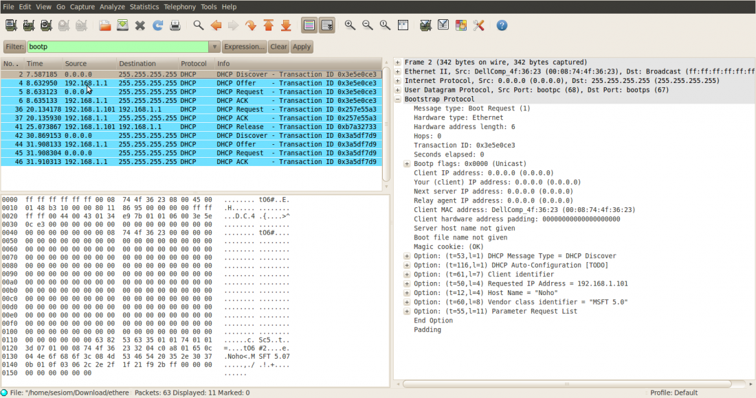Viewport: 756px width, 398px height.
Task: Expand the Requested IP Address option
Action: pyautogui.click(x=407, y=283)
